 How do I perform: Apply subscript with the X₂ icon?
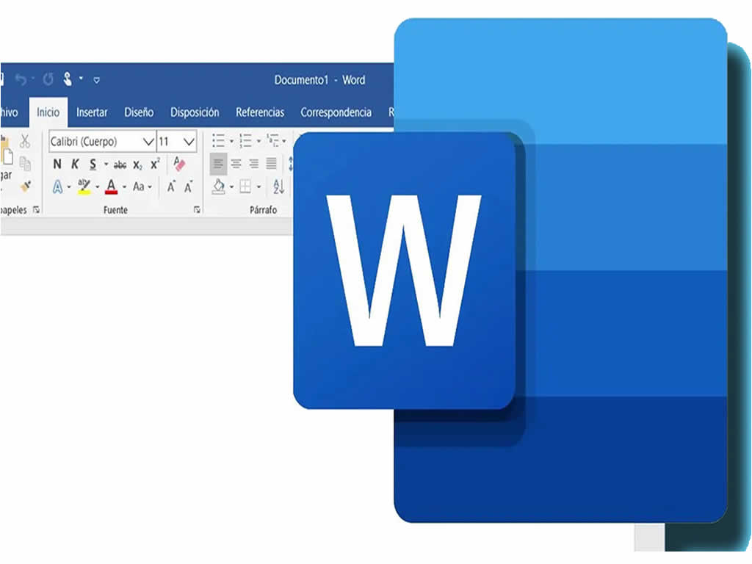click(x=137, y=164)
